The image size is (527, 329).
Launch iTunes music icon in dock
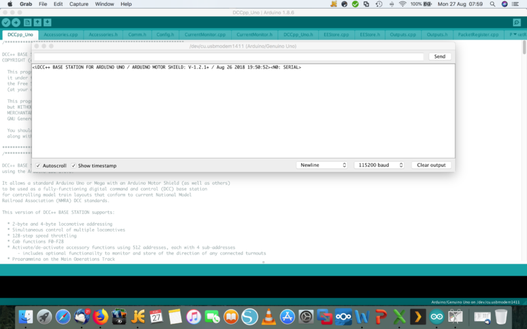point(194,316)
